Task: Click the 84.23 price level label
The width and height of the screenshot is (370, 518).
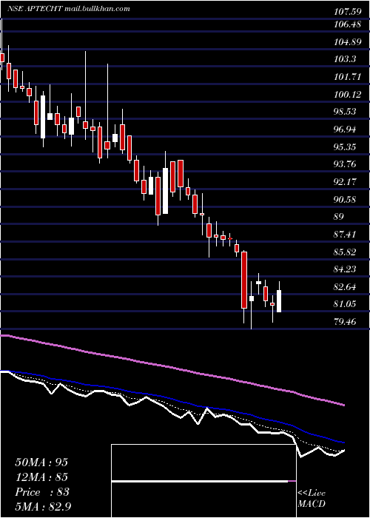Action: 346,269
